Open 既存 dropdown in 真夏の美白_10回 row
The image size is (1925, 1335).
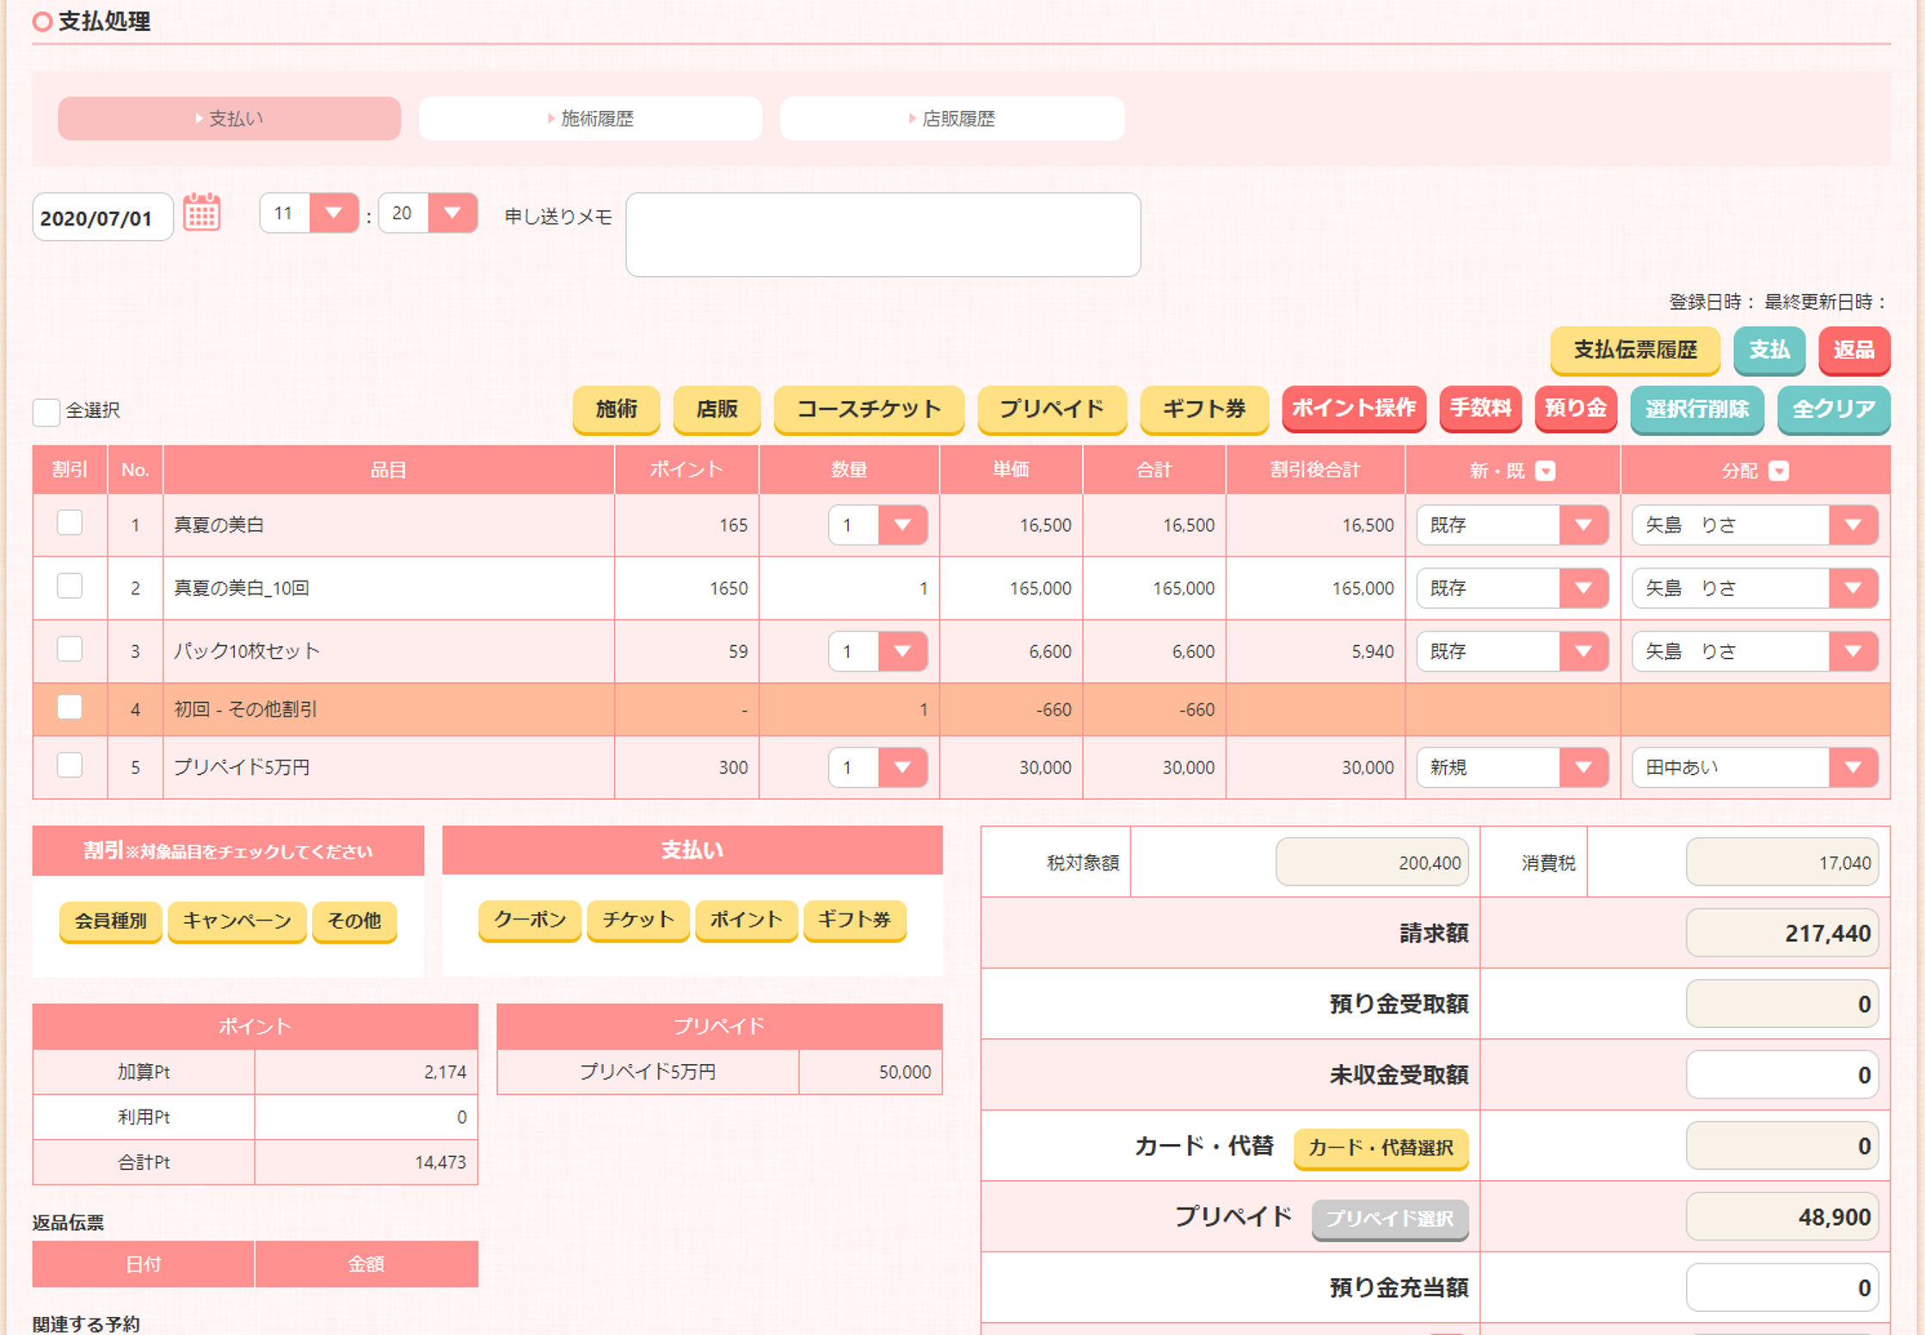[1512, 588]
